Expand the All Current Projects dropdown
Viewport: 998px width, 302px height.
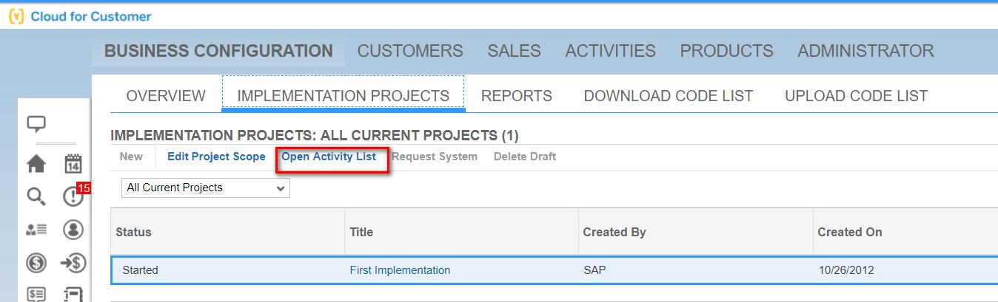tap(205, 188)
